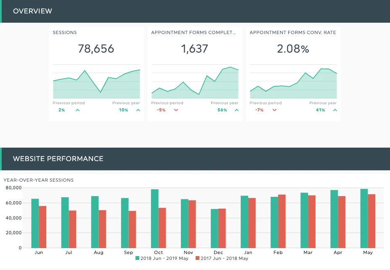This screenshot has height=270, width=390.
Task: Click the May label on the x-axis
Action: click(367, 252)
